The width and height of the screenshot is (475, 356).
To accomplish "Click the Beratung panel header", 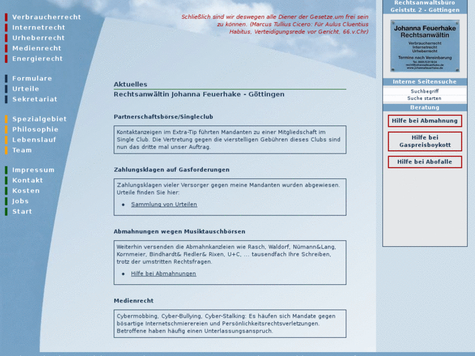I will pyautogui.click(x=425, y=108).
